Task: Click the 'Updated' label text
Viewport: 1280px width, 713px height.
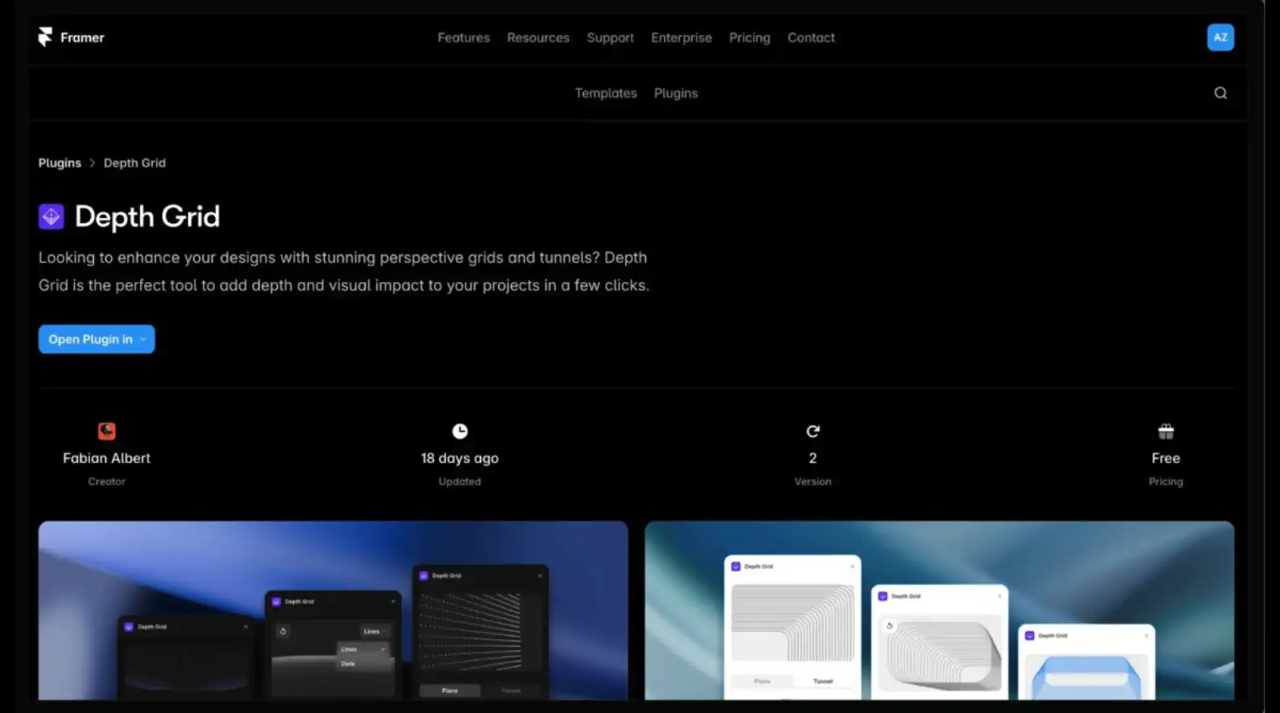Action: [x=459, y=482]
